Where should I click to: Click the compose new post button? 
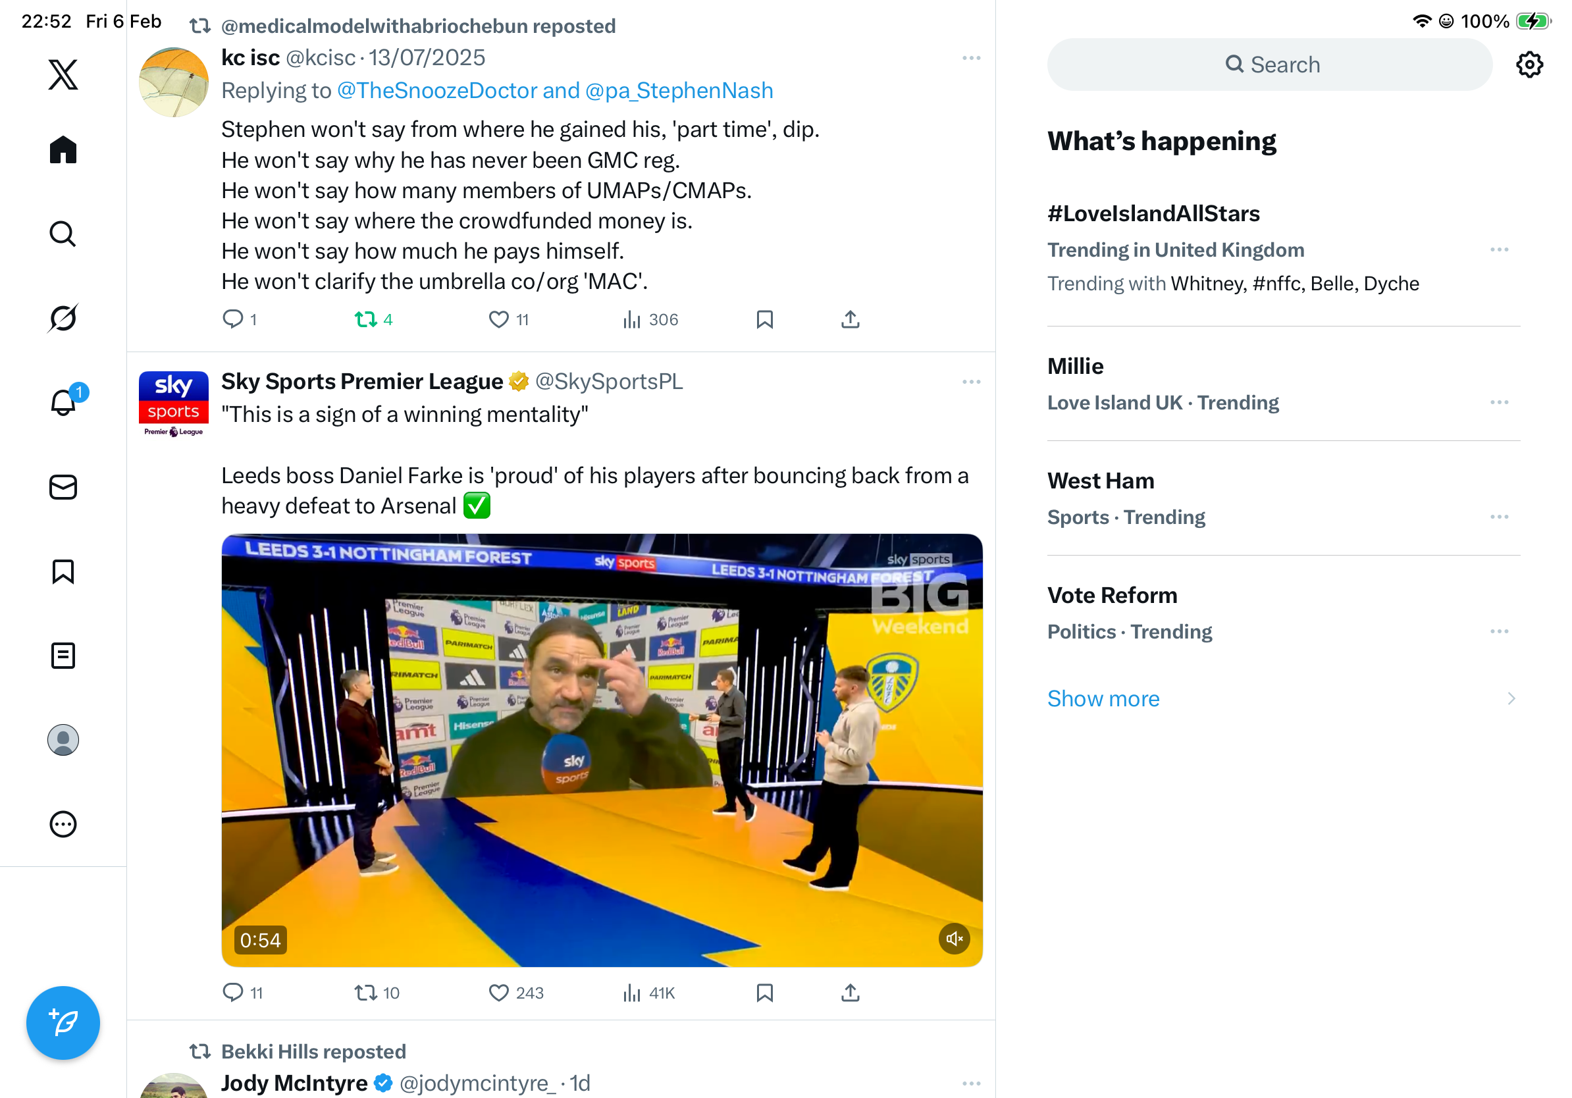point(63,1022)
